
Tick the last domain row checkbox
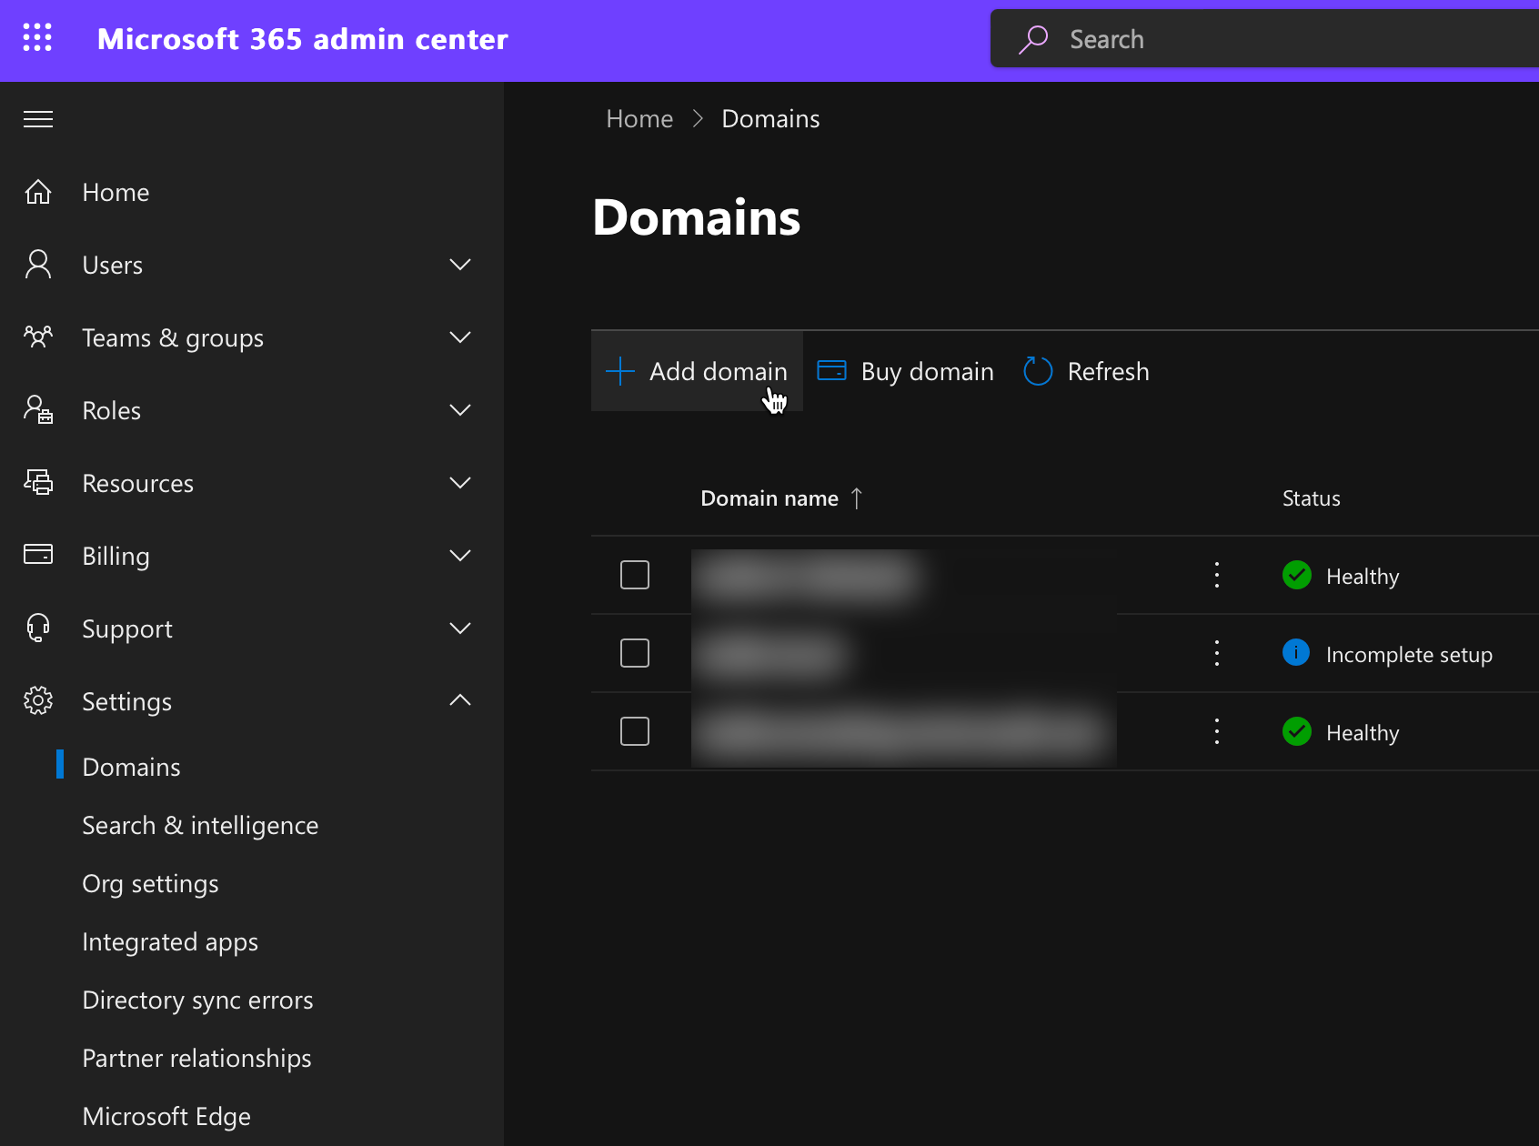(635, 731)
